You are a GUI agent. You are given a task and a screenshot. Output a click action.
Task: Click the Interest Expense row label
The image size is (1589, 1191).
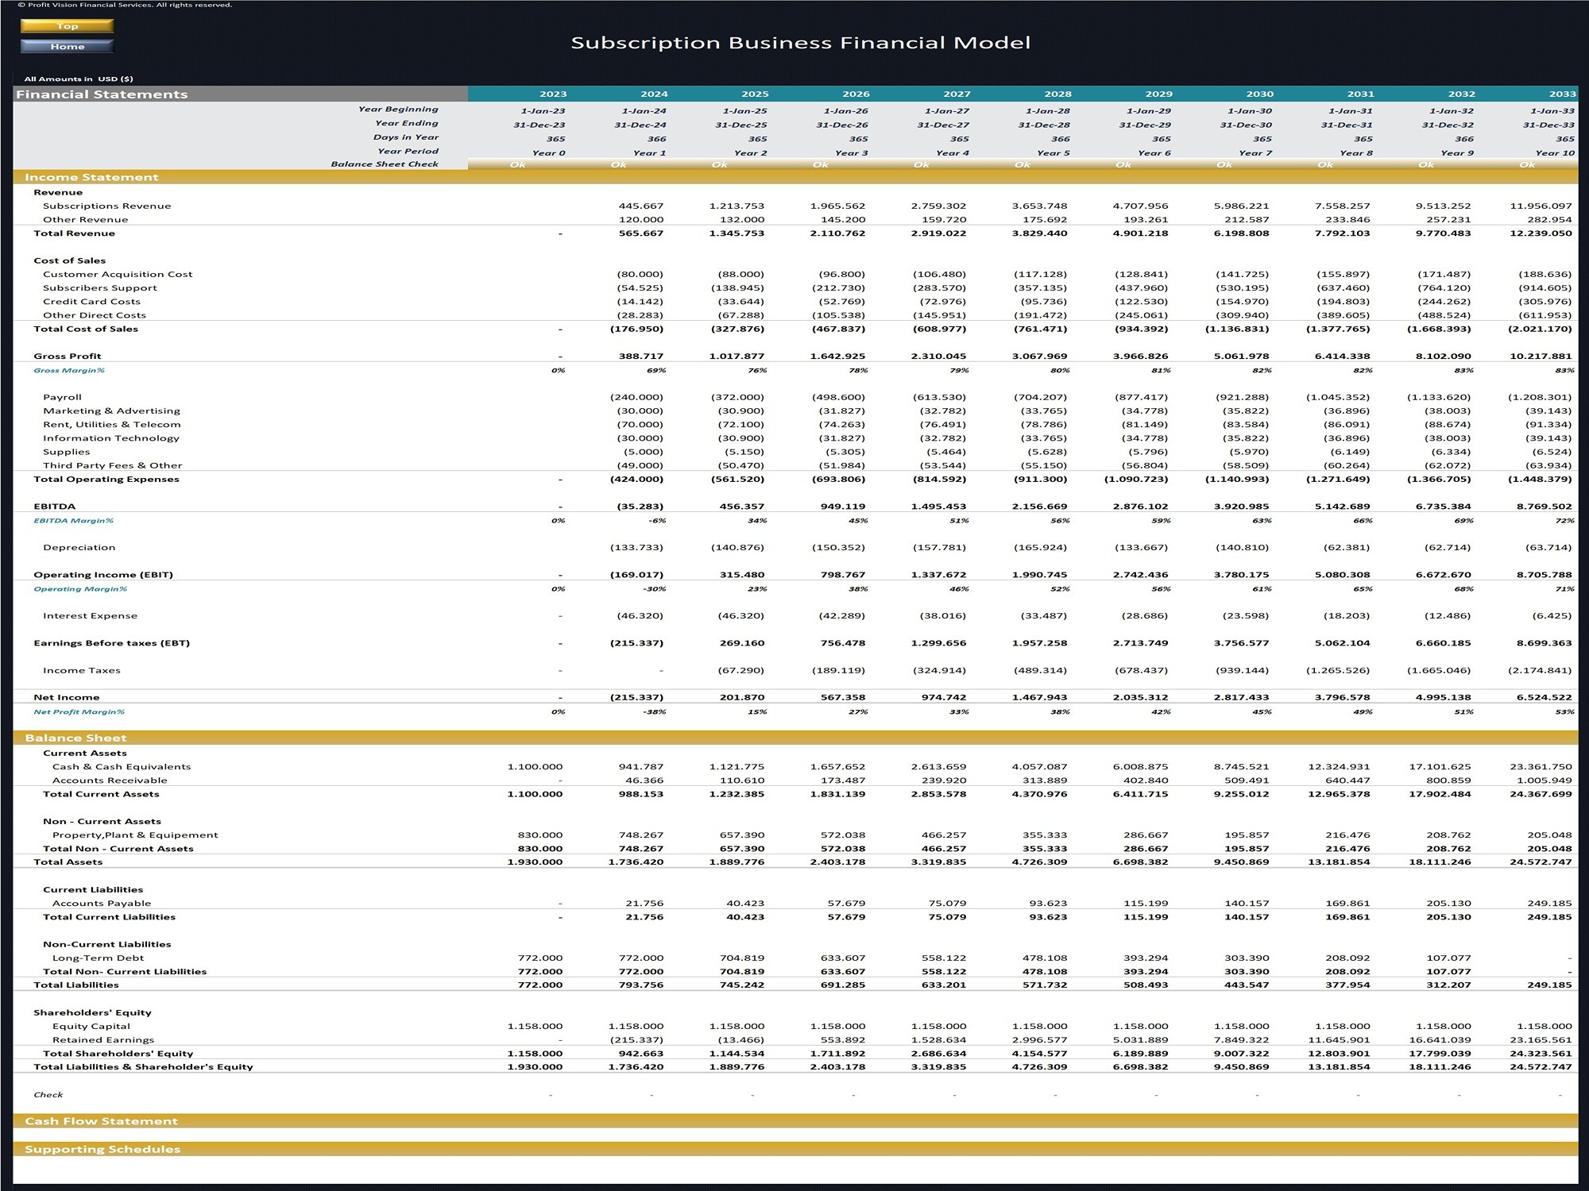pos(90,615)
